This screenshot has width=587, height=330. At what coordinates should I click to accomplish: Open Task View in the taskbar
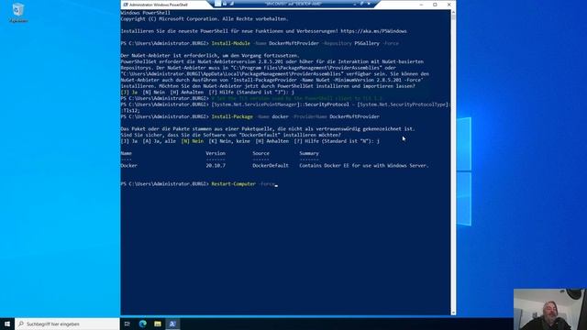click(x=127, y=324)
